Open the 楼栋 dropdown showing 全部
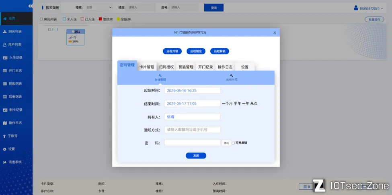This screenshot has width=392, height=195. tap(98, 8)
